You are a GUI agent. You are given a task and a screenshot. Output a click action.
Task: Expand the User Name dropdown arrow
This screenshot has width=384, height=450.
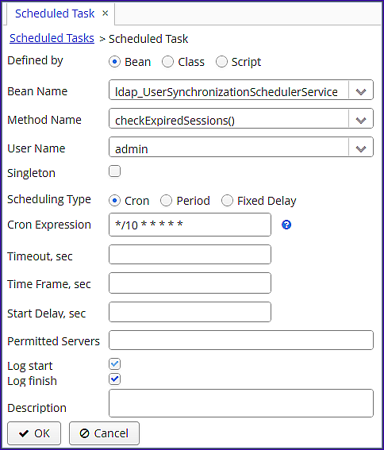(x=361, y=148)
